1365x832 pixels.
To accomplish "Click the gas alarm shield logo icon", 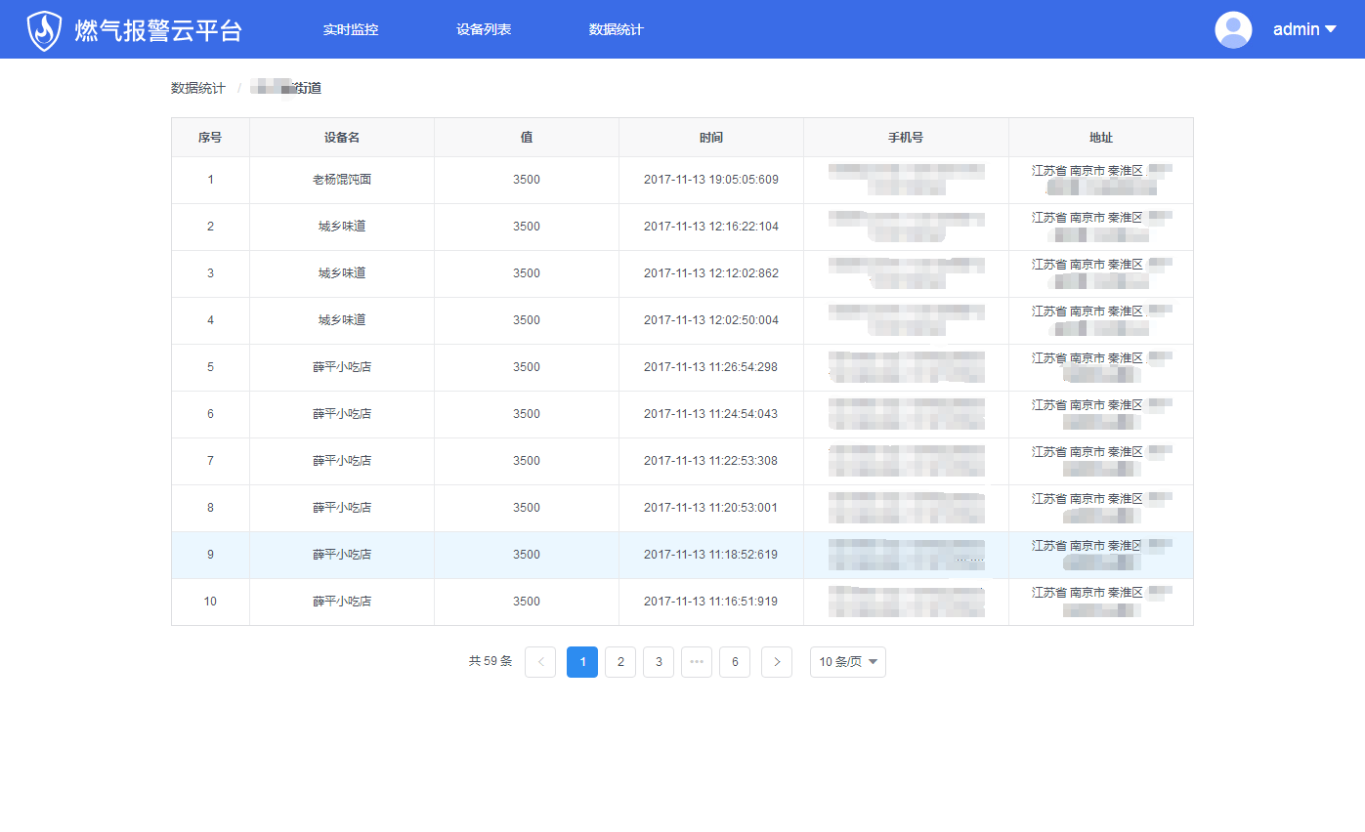I will pyautogui.click(x=44, y=30).
